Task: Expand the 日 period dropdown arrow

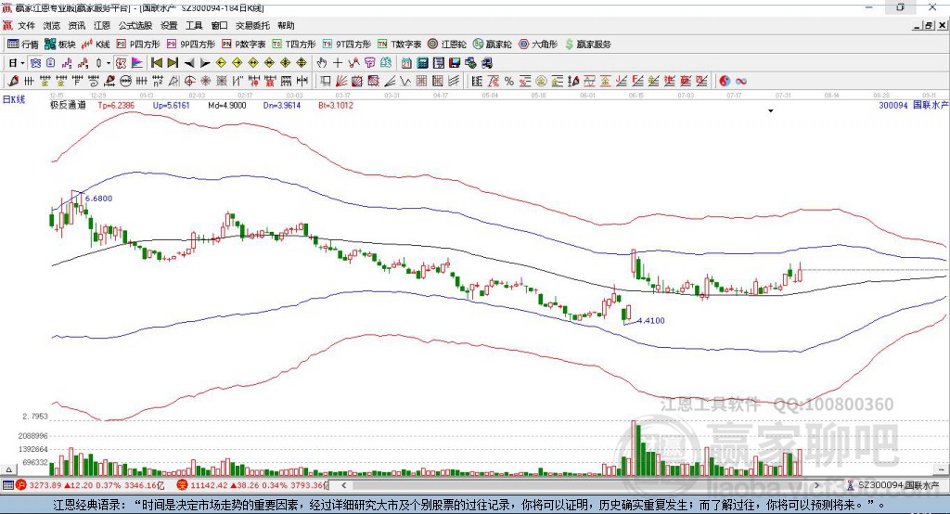Action: pyautogui.click(x=22, y=63)
